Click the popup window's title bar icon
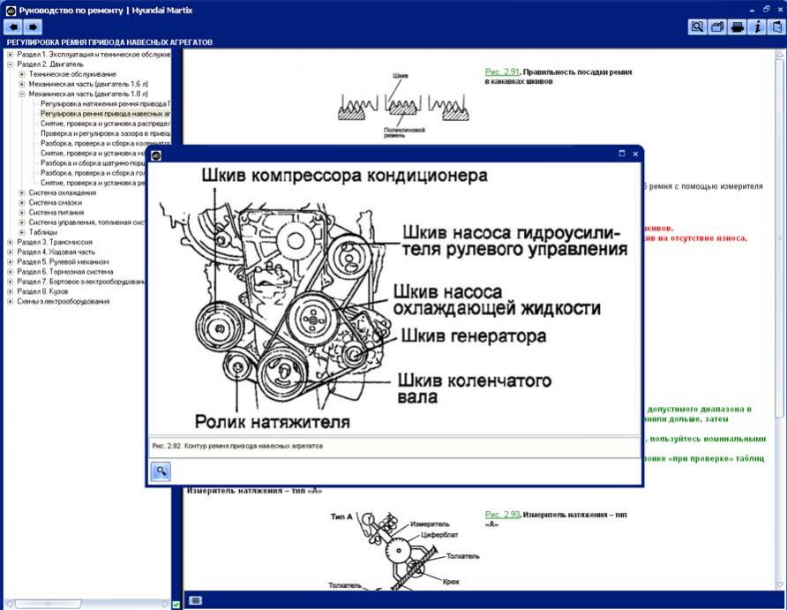Image resolution: width=787 pixels, height=610 pixels. coord(156,155)
